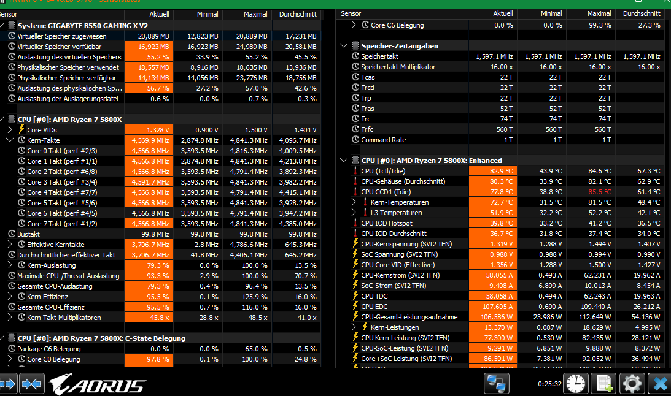Expand the Kern-Auslastung row

pos(10,265)
